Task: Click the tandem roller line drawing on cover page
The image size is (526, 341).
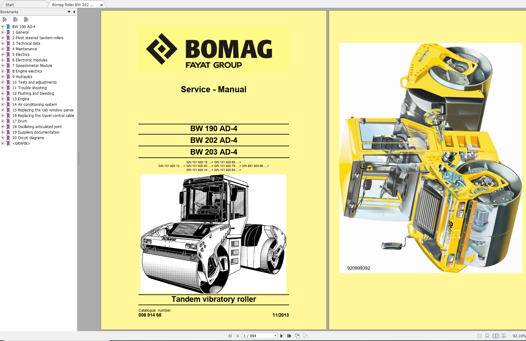Action: point(213,234)
